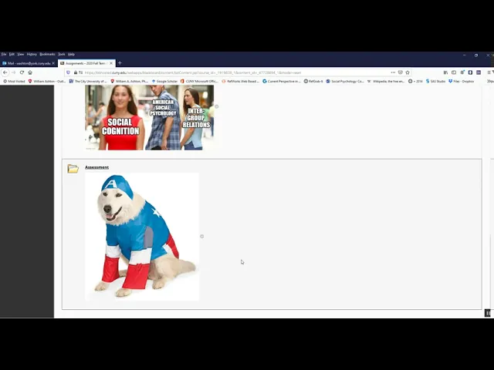Open the View menu
The height and width of the screenshot is (370, 494).
(x=21, y=55)
